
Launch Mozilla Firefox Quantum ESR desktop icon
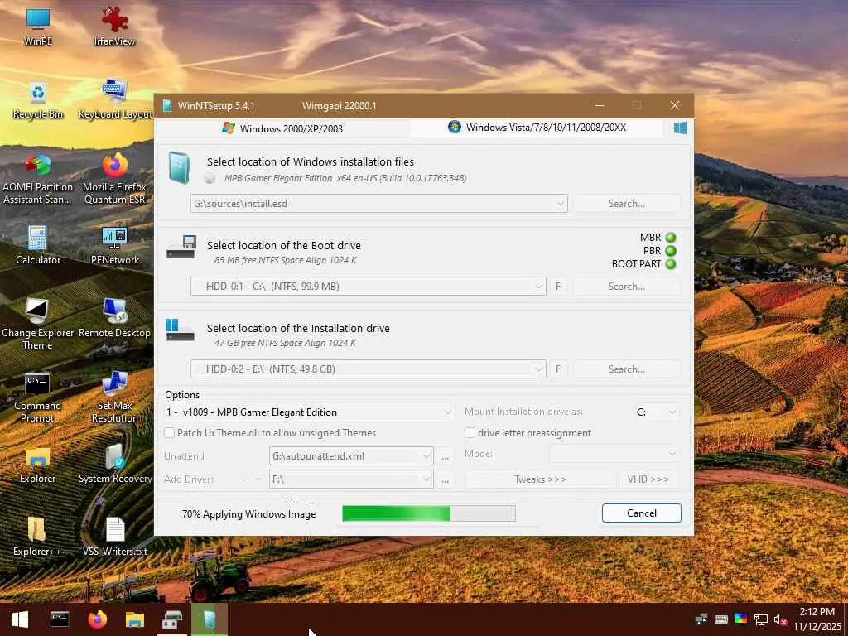tap(114, 179)
